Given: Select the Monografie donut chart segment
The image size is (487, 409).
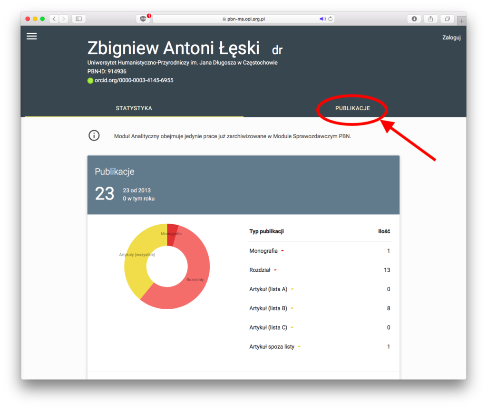Looking at the screenshot, I should coord(171,234).
